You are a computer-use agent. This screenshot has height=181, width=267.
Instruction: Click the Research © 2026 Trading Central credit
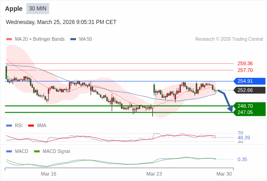click(x=229, y=39)
